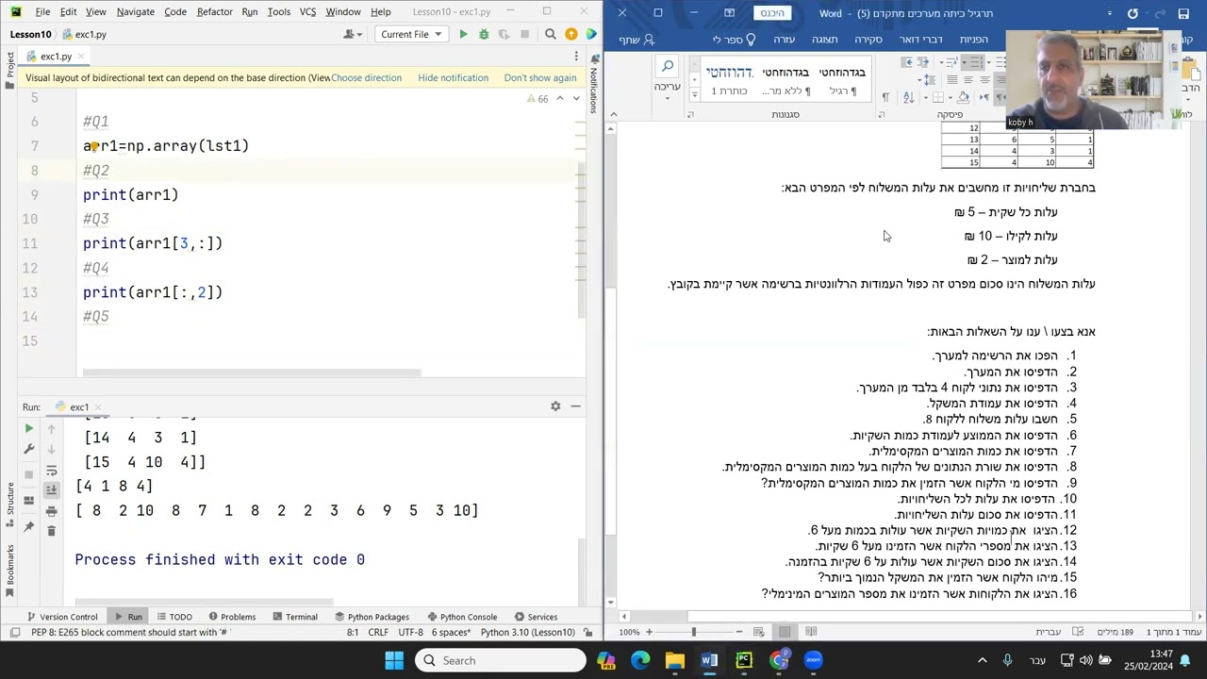This screenshot has height=679, width=1207.
Task: Open the Word borders dropdown arrow
Action: 926,97
